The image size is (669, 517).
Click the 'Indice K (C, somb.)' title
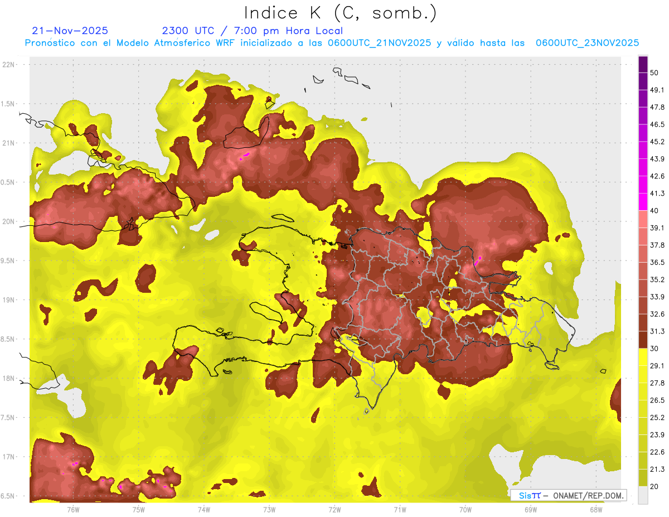point(341,13)
